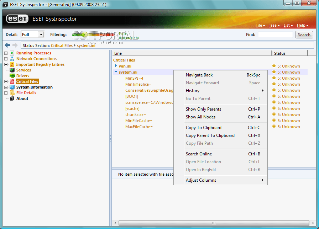Focus the Find input field
Viewport: 319px width, 229px height.
275,35
